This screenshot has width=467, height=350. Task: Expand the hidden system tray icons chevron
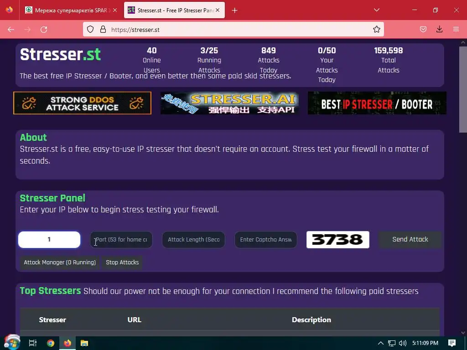381,343
